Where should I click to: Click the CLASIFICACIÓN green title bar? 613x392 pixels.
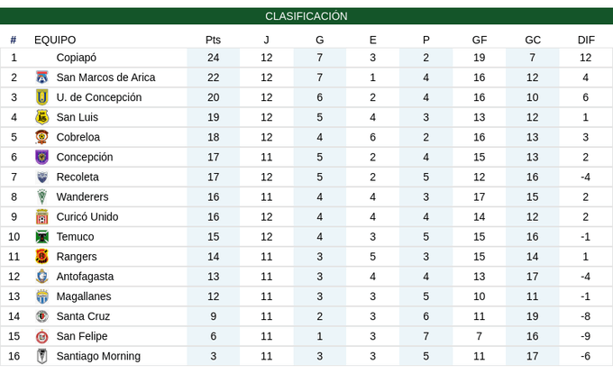pyautogui.click(x=306, y=16)
